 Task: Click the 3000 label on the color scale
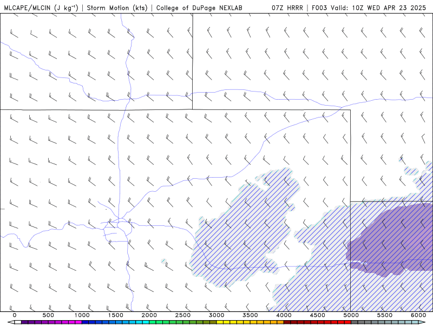tap(217, 315)
